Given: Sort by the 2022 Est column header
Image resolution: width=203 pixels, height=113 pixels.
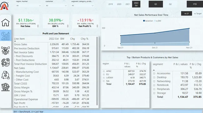Looking at the screenshot, I should tap(54, 39).
